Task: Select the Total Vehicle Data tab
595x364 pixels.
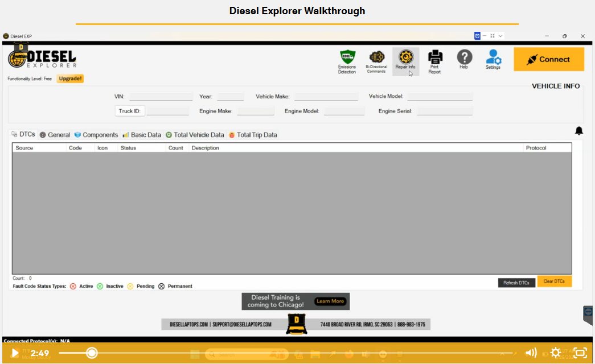Action: 195,135
